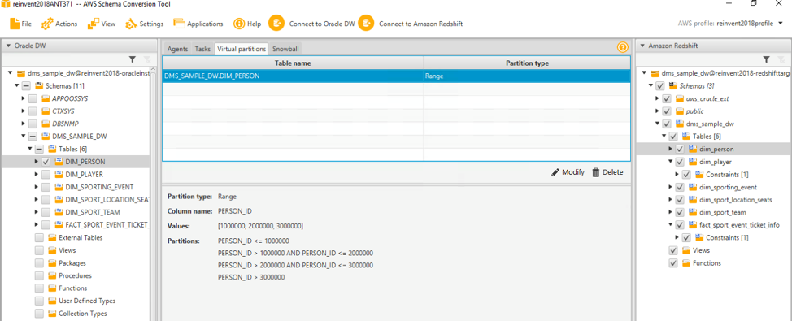Click the filter icon in Amazon Redshift panel
This screenshot has width=792, height=321.
[766, 59]
